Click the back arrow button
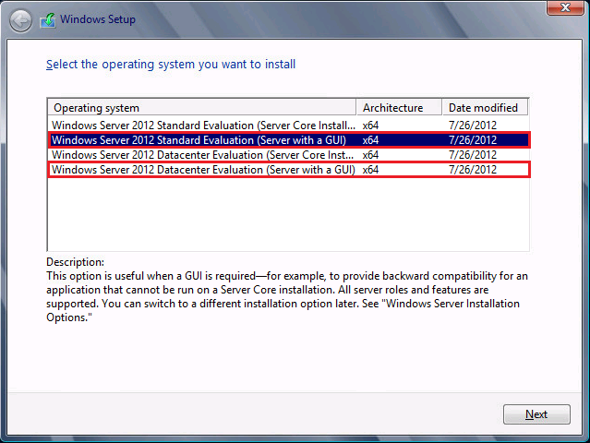 click(21, 19)
